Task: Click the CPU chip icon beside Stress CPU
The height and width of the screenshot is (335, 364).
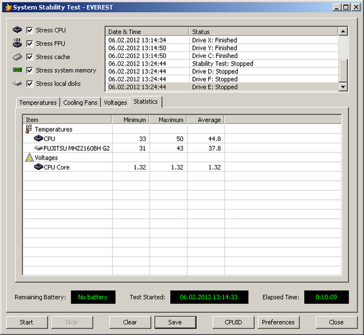Action: (x=18, y=30)
